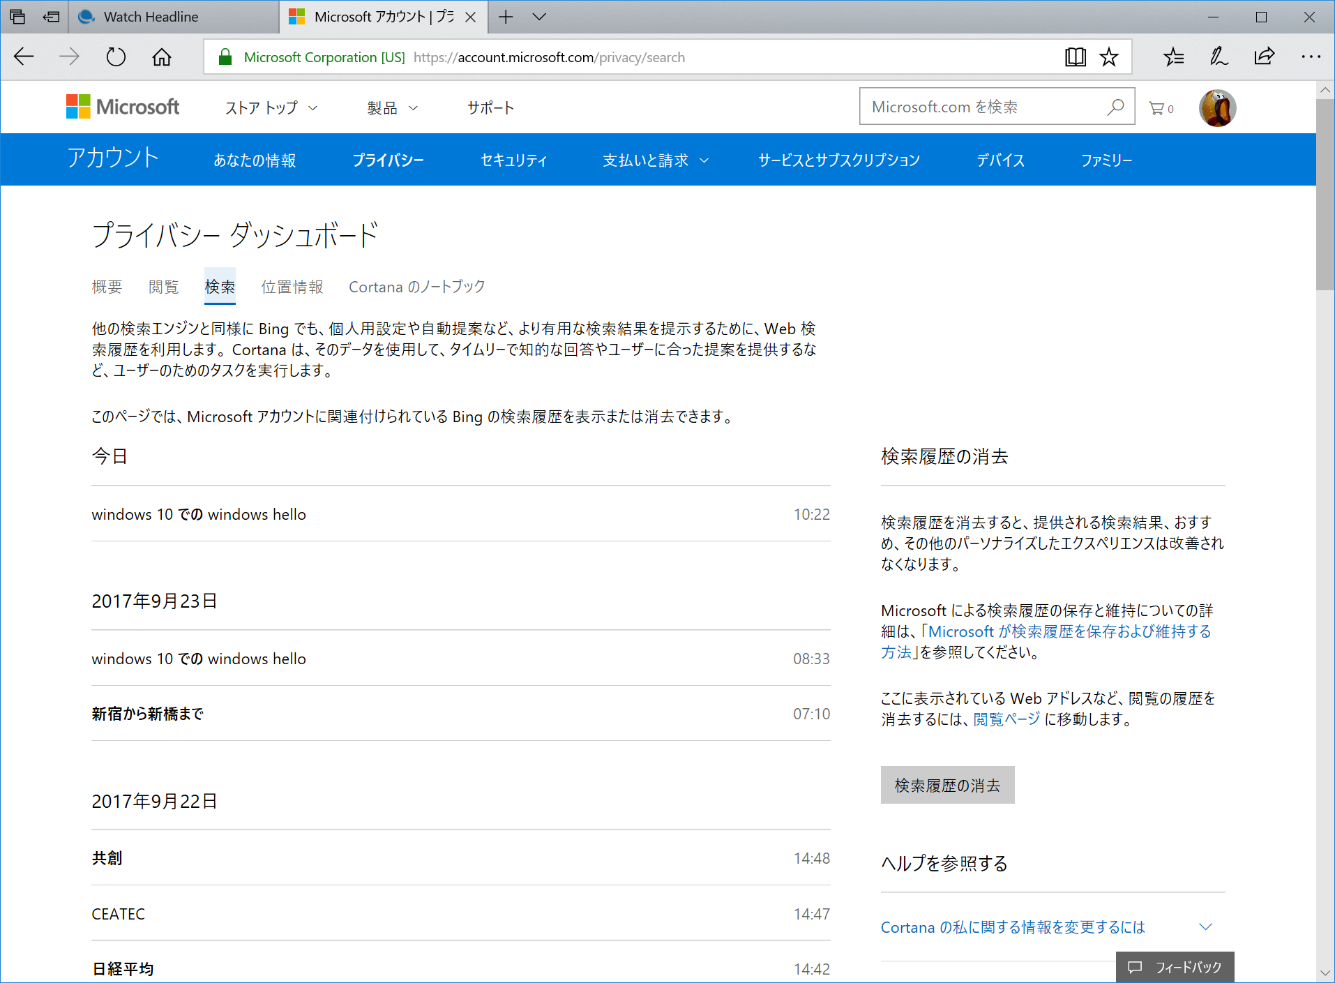Add this page to favorites via the star icon
This screenshot has width=1335, height=983.
point(1108,57)
